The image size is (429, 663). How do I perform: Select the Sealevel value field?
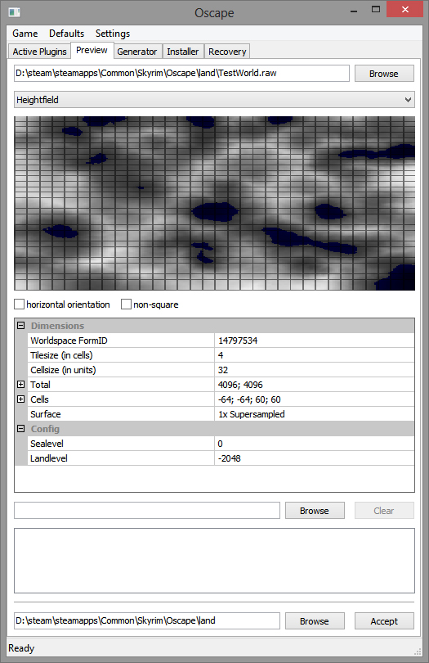(315, 444)
